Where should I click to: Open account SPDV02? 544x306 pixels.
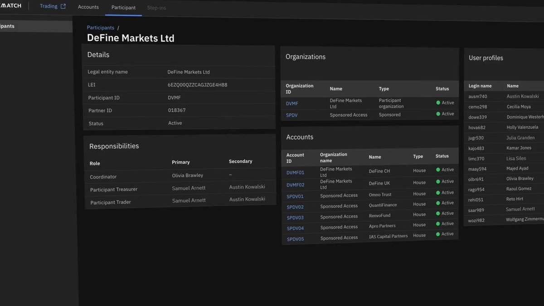click(295, 207)
